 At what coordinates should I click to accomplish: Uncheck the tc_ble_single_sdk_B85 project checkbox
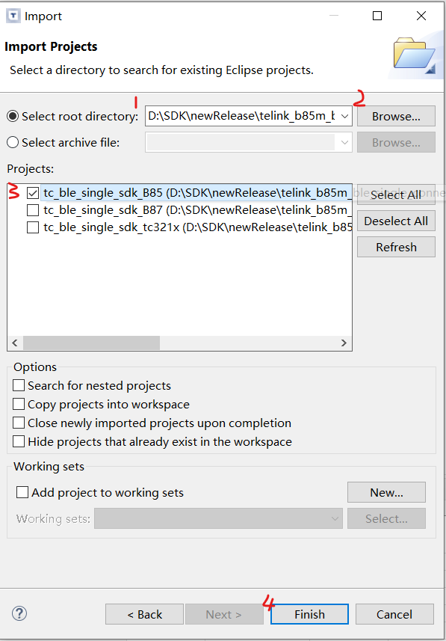[33, 193]
